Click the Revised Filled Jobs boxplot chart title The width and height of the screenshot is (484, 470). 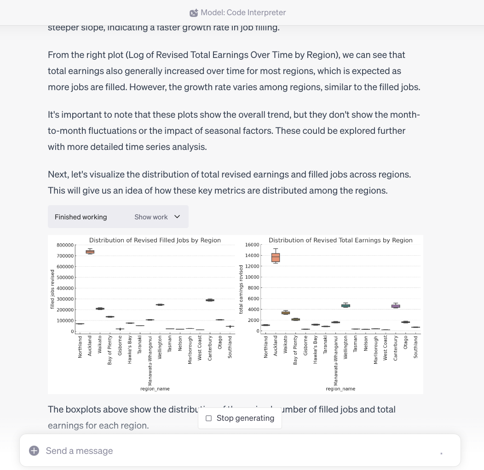pyautogui.click(x=155, y=240)
